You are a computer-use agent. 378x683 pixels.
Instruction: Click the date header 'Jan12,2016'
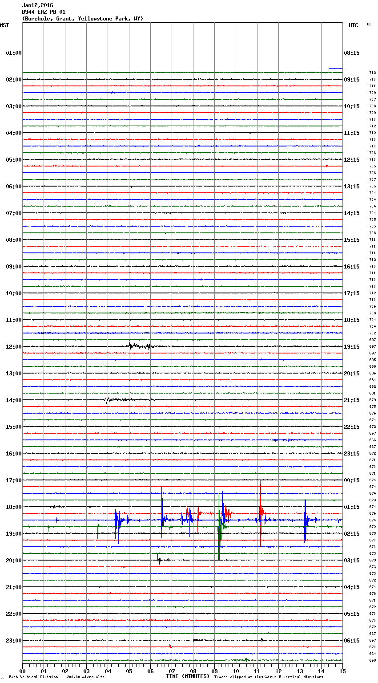point(37,5)
